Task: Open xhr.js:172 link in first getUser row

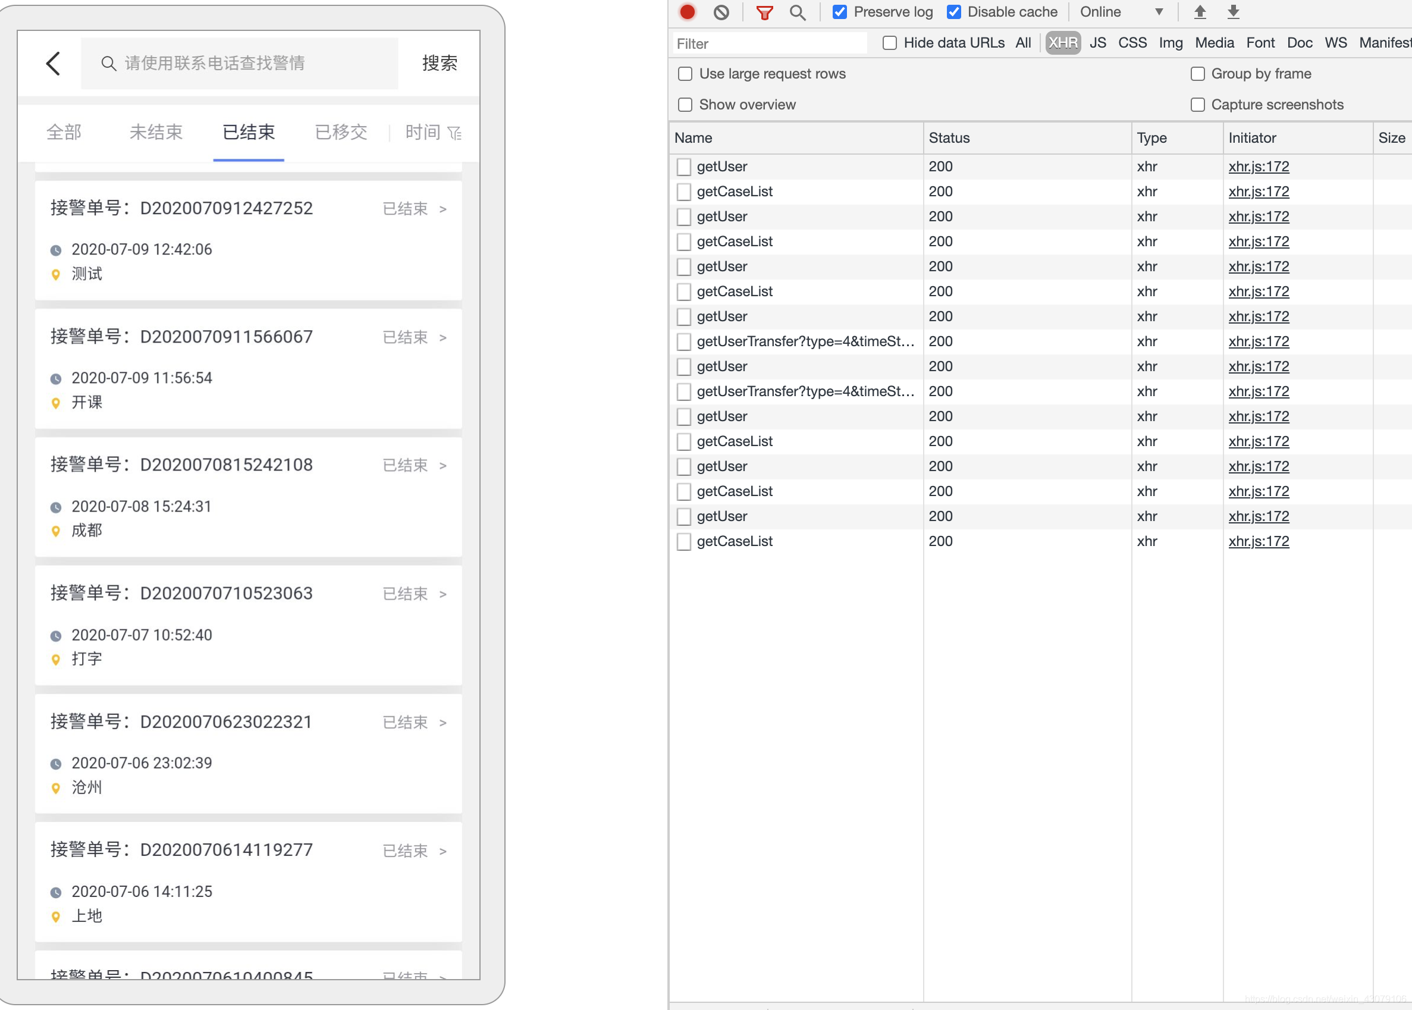Action: pos(1259,167)
